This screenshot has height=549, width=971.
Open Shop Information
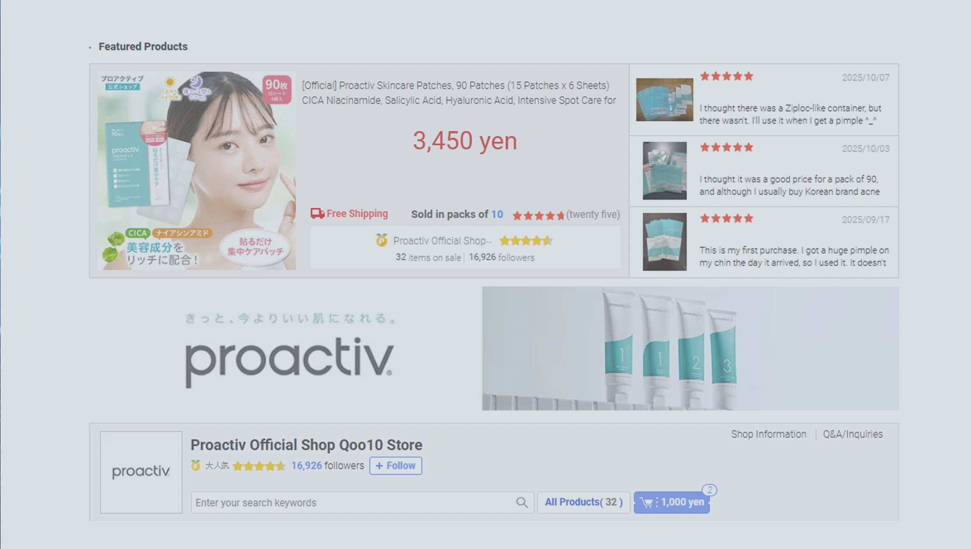tap(768, 434)
